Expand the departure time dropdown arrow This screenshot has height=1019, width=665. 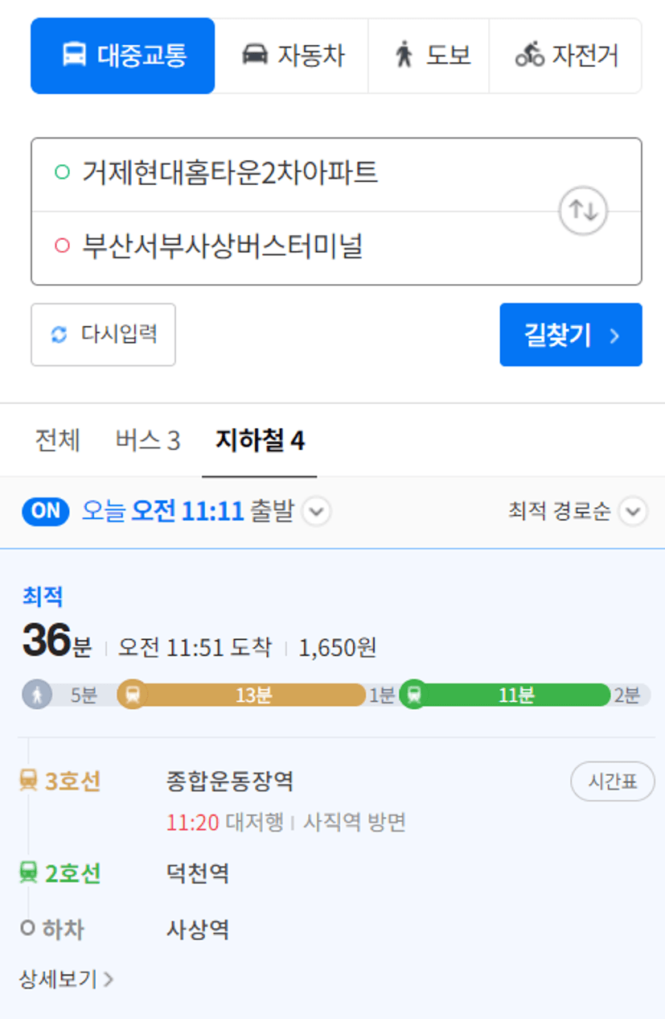pos(317,512)
